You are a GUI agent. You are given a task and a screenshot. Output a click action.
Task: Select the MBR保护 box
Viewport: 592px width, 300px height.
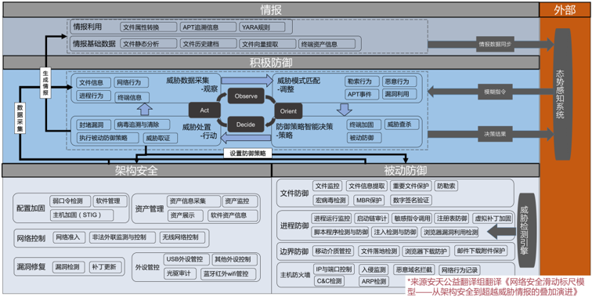click(368, 200)
